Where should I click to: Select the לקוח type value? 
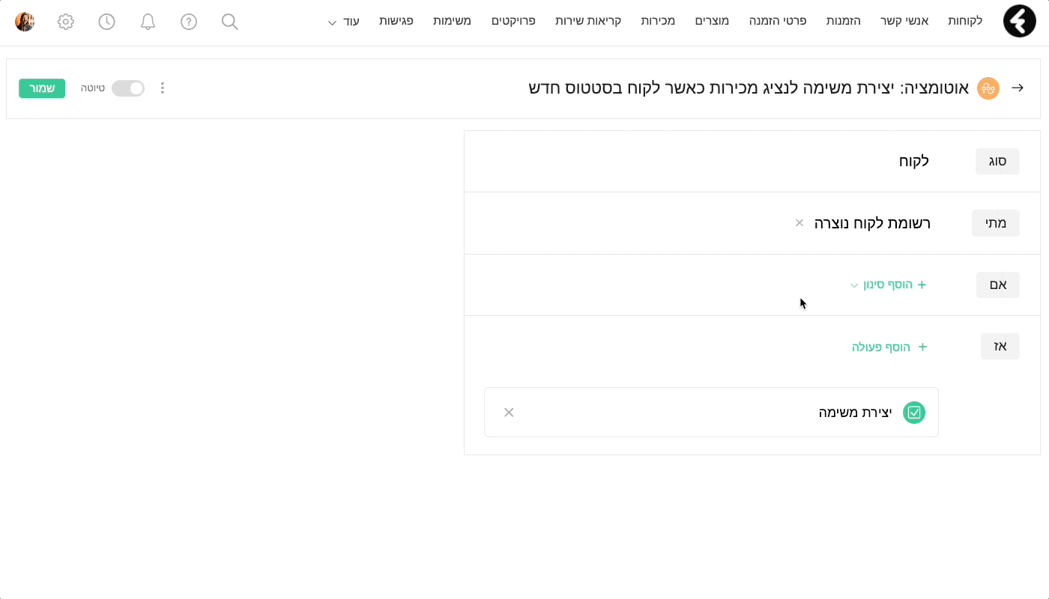pyautogui.click(x=914, y=161)
